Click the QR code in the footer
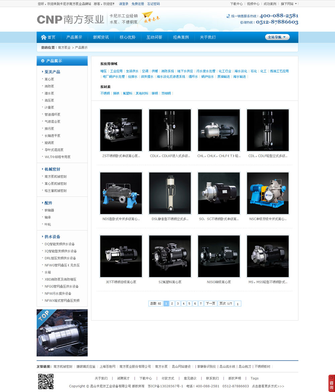This screenshot has height=392, width=335. point(46,382)
